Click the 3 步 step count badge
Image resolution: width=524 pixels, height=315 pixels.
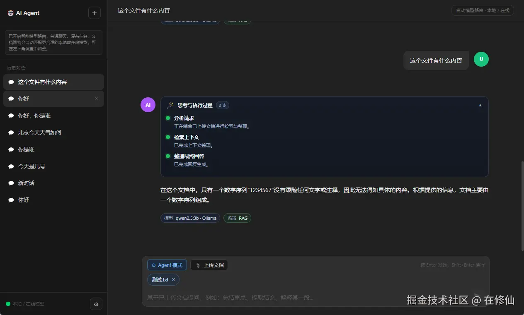tap(223, 105)
